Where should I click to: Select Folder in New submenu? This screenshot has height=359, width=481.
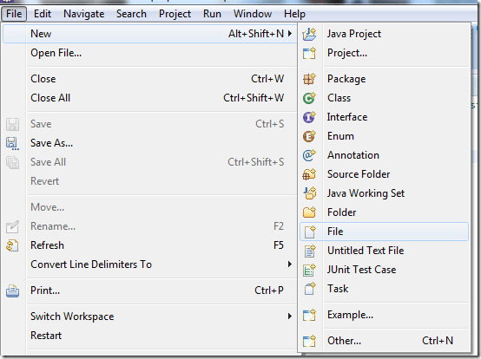point(384,212)
